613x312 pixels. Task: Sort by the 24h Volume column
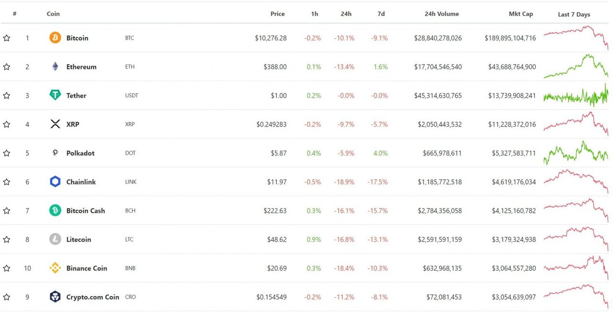pyautogui.click(x=442, y=14)
